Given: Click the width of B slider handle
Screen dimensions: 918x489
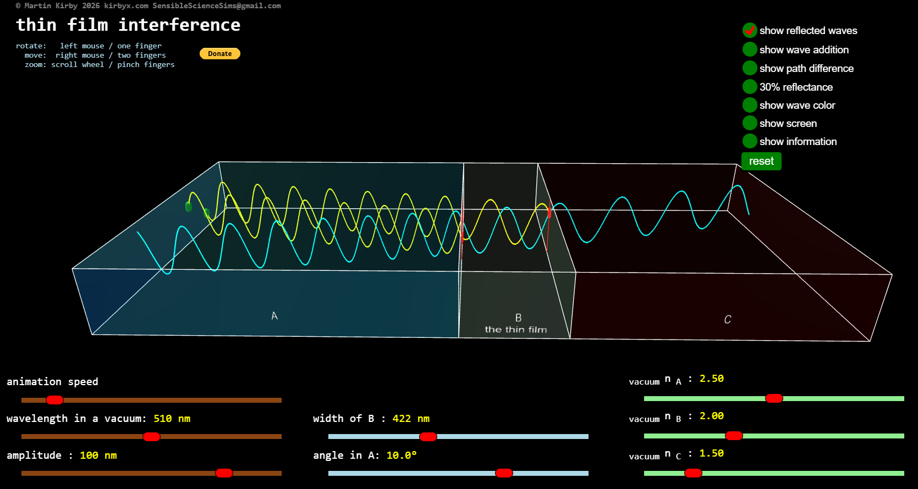Looking at the screenshot, I should [x=428, y=437].
